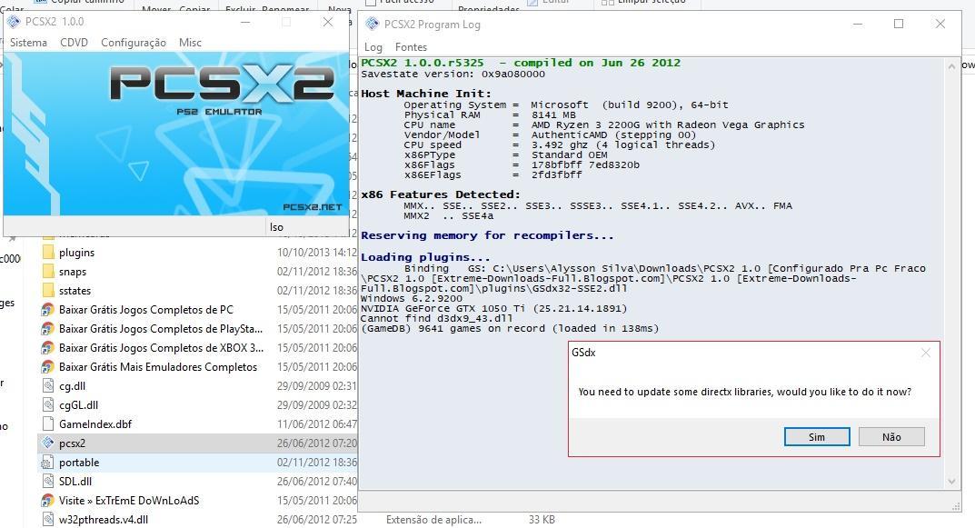The width and height of the screenshot is (975, 528).
Task: Select the sstates folder name
Action: (x=75, y=291)
